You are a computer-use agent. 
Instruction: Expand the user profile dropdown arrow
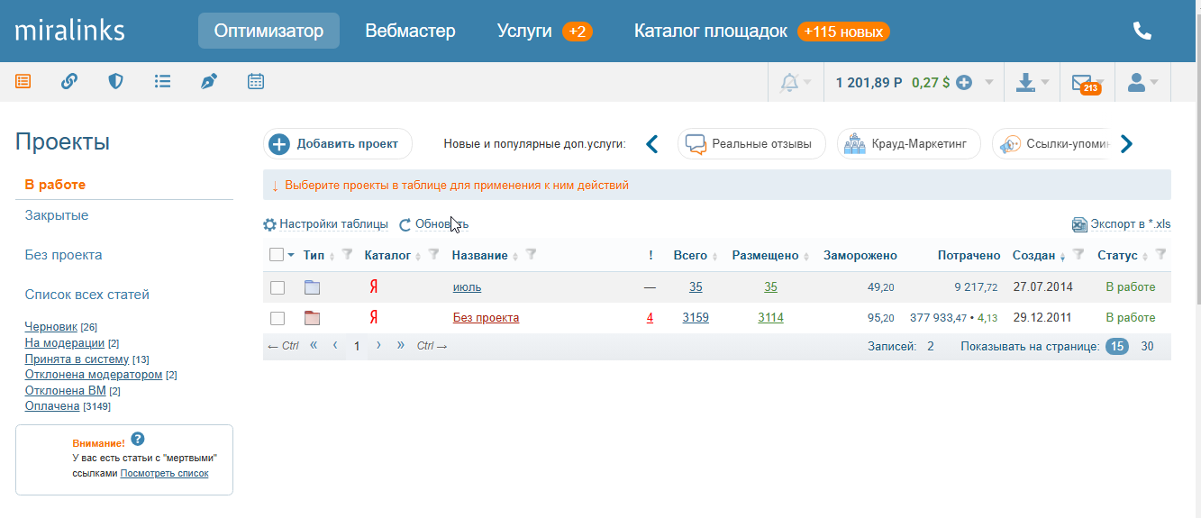click(x=1154, y=82)
